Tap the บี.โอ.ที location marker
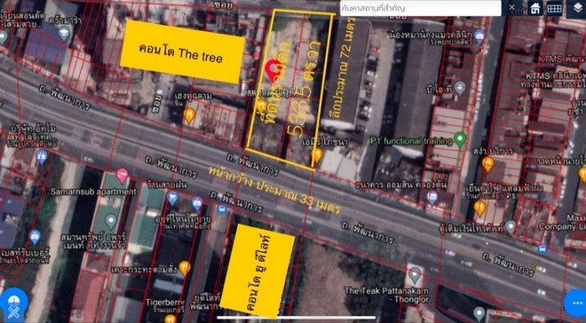 point(460,88)
